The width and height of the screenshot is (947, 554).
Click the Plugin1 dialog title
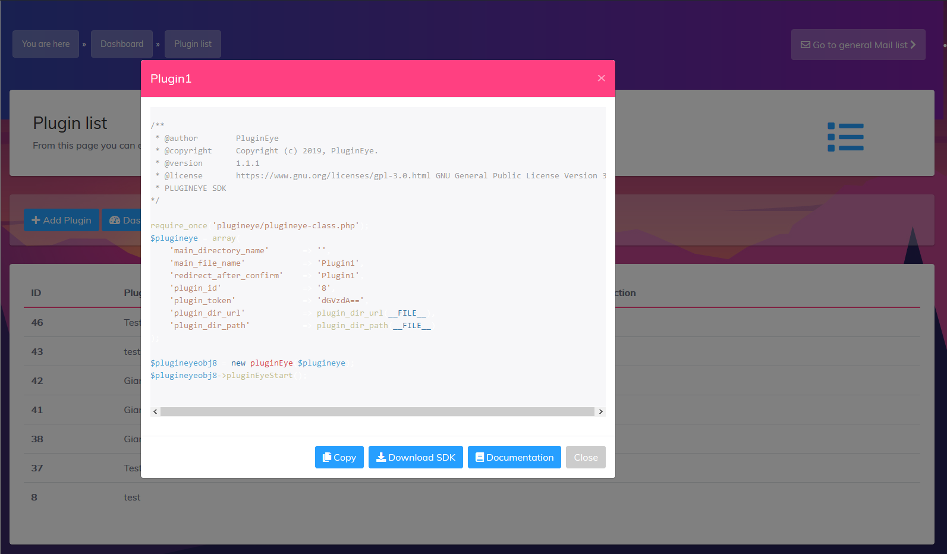pyautogui.click(x=171, y=78)
